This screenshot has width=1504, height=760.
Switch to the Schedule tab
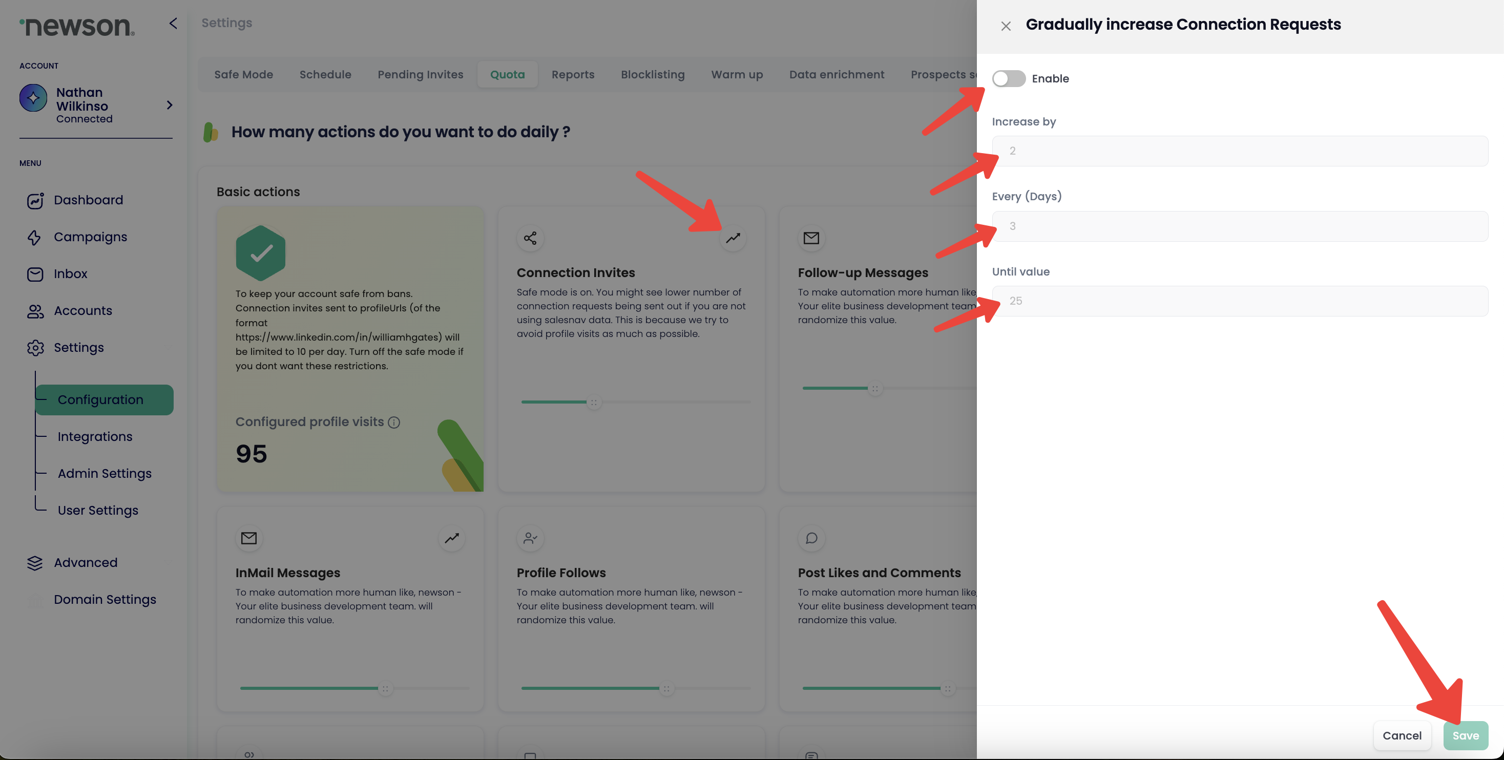325,75
